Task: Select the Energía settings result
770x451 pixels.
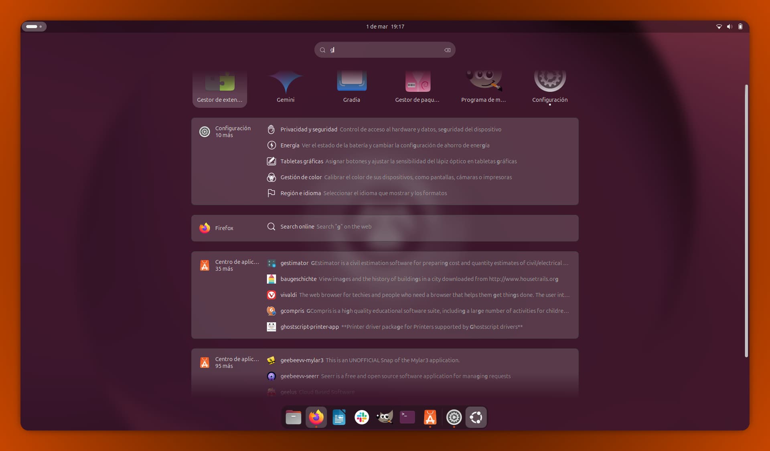Action: [290, 146]
